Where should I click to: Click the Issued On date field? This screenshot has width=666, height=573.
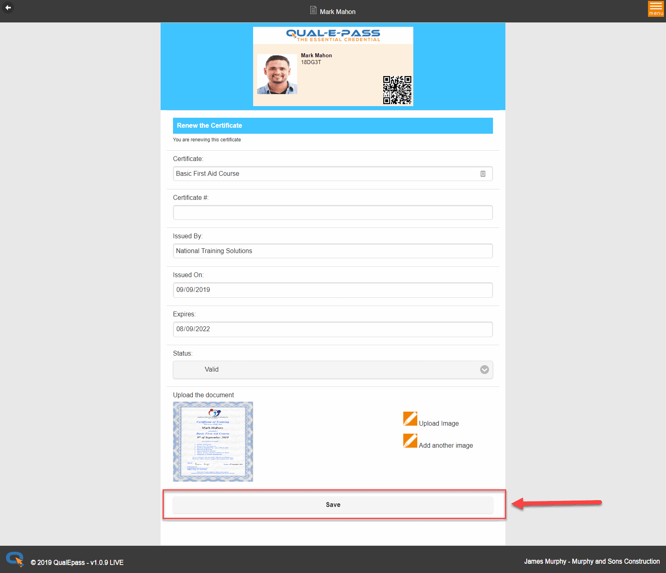point(332,290)
